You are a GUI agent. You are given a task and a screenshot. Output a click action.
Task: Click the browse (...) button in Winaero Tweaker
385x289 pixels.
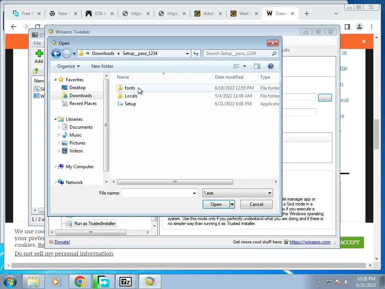click(x=325, y=98)
